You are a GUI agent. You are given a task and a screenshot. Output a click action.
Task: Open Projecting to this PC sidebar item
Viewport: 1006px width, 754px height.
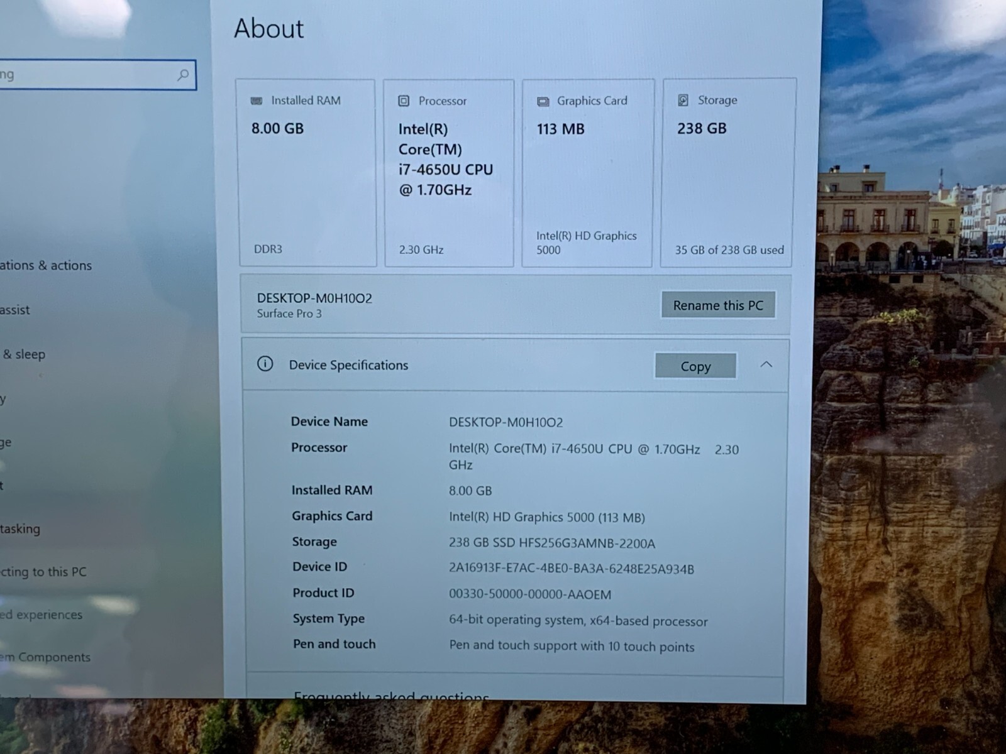click(43, 572)
